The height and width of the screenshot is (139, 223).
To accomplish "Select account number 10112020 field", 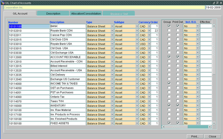I will click(29, 70).
